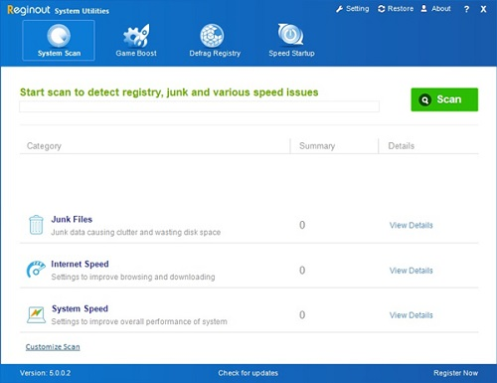Open the System Scan tab icon
The image size is (497, 383).
coord(59,35)
